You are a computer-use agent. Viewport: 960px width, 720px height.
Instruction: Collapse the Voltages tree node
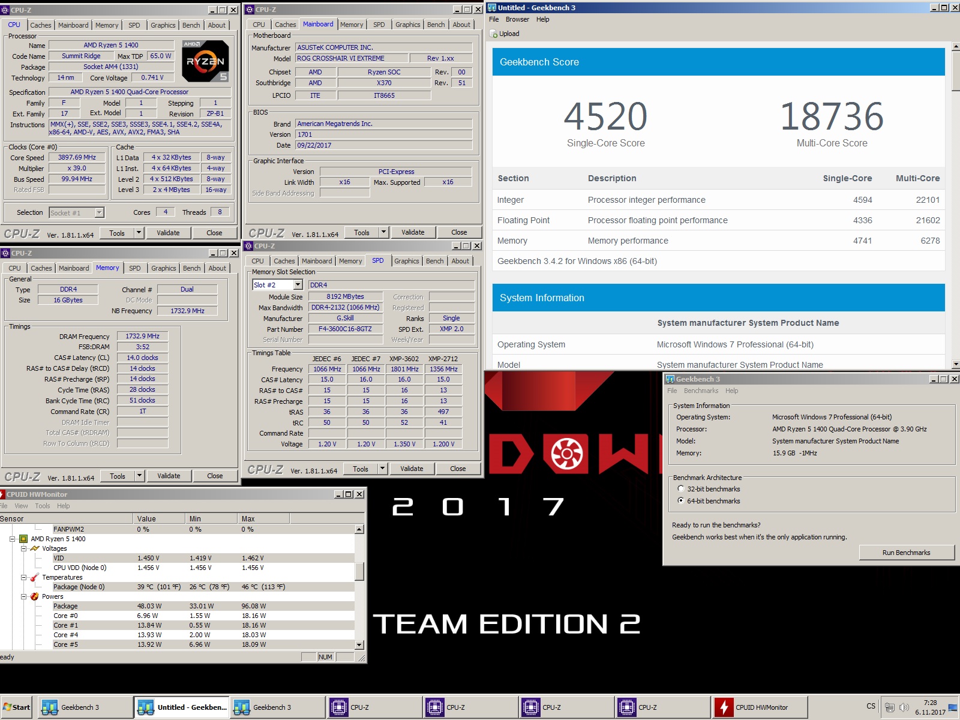pyautogui.click(x=23, y=548)
